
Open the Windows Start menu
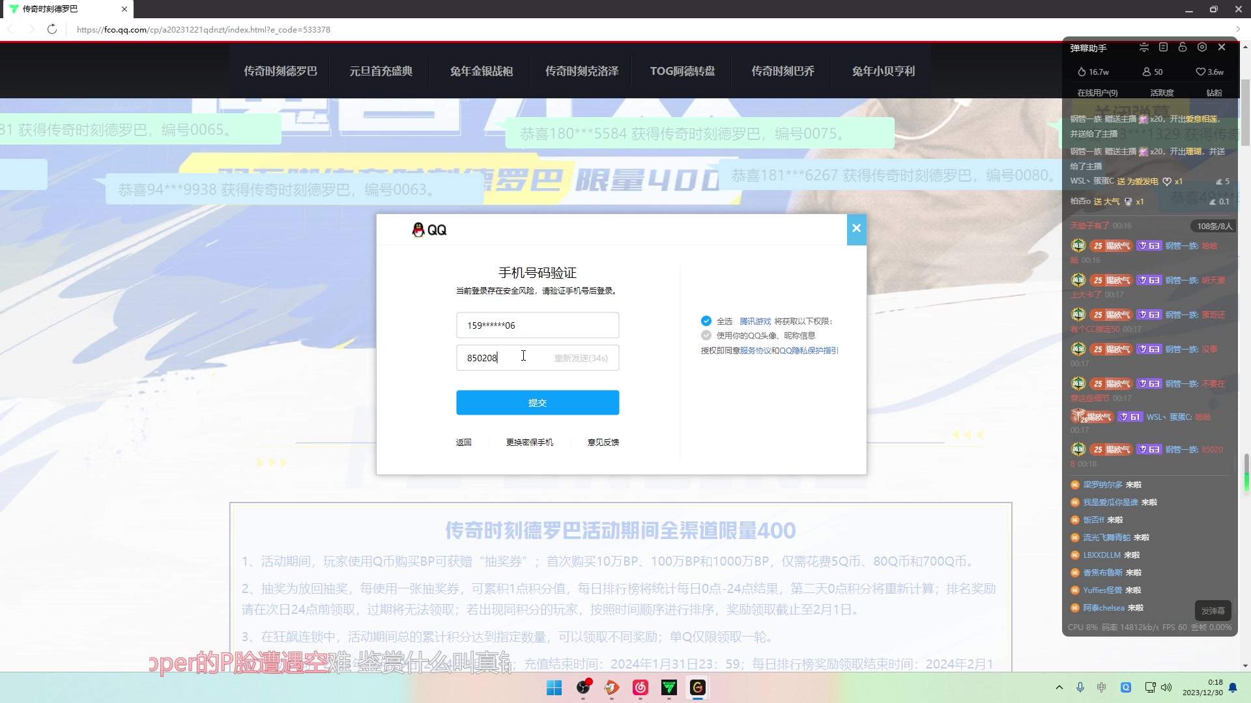pos(554,687)
